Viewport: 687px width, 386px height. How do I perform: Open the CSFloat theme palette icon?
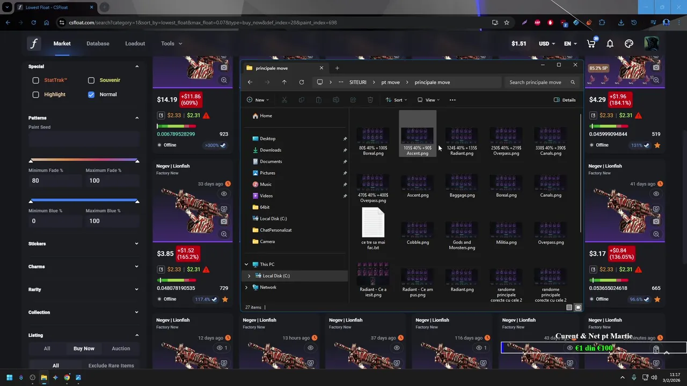(x=629, y=43)
